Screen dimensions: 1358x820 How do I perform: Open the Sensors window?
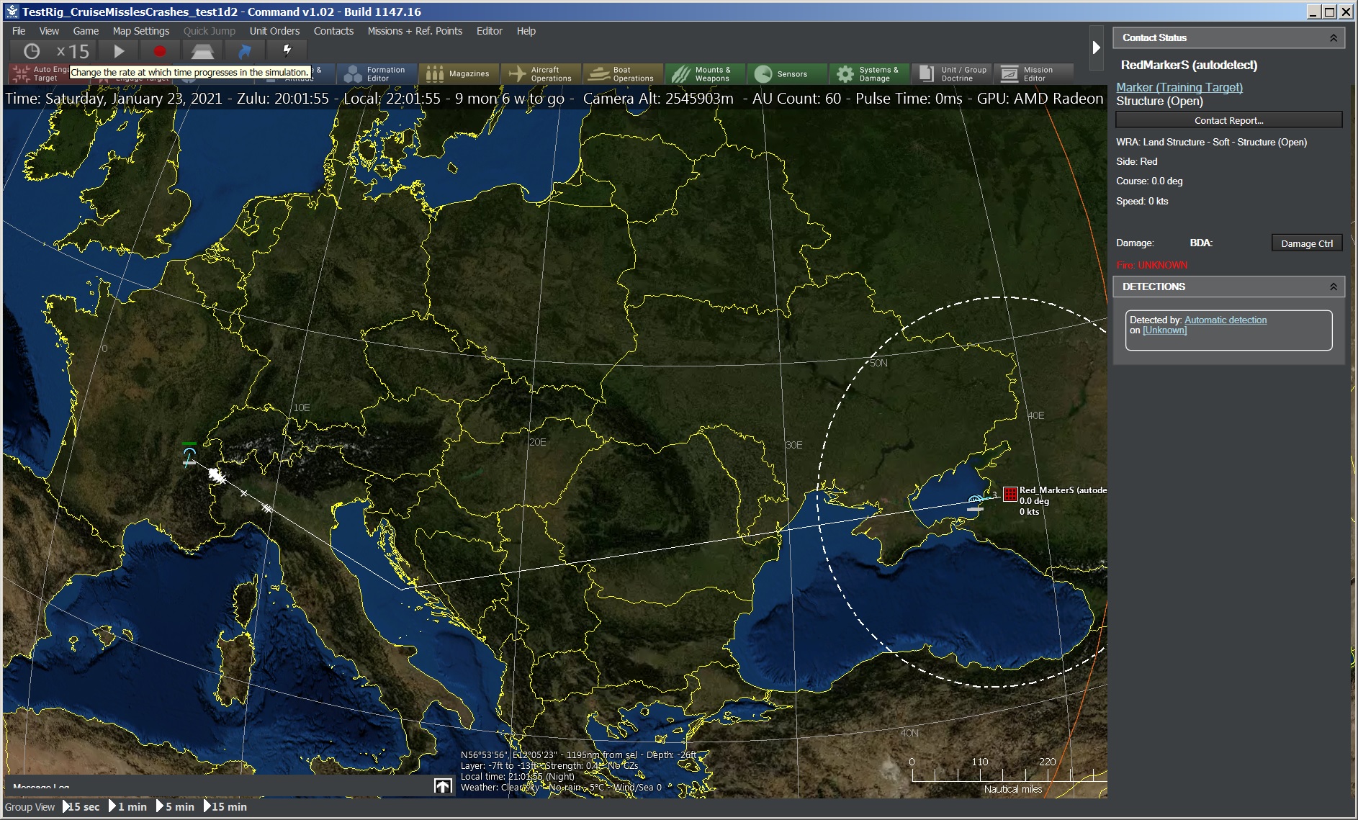click(x=786, y=73)
